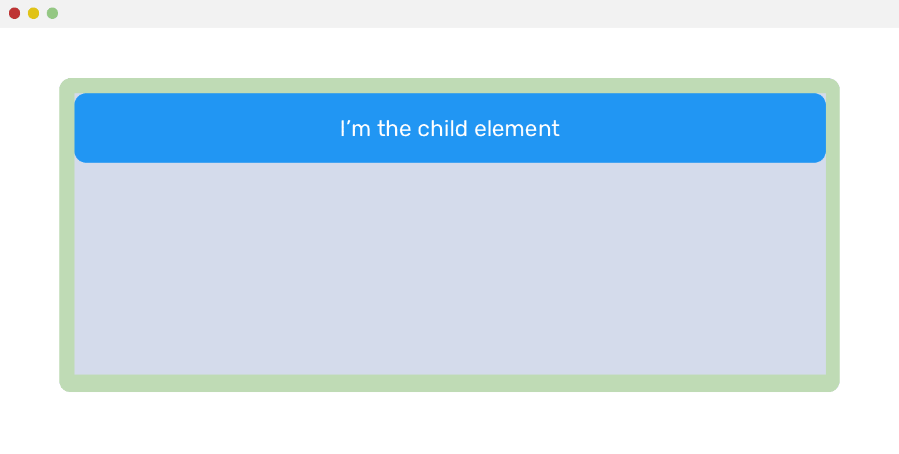The height and width of the screenshot is (454, 899).
Task: Click the green border's left edge
Action: pyautogui.click(x=67, y=235)
